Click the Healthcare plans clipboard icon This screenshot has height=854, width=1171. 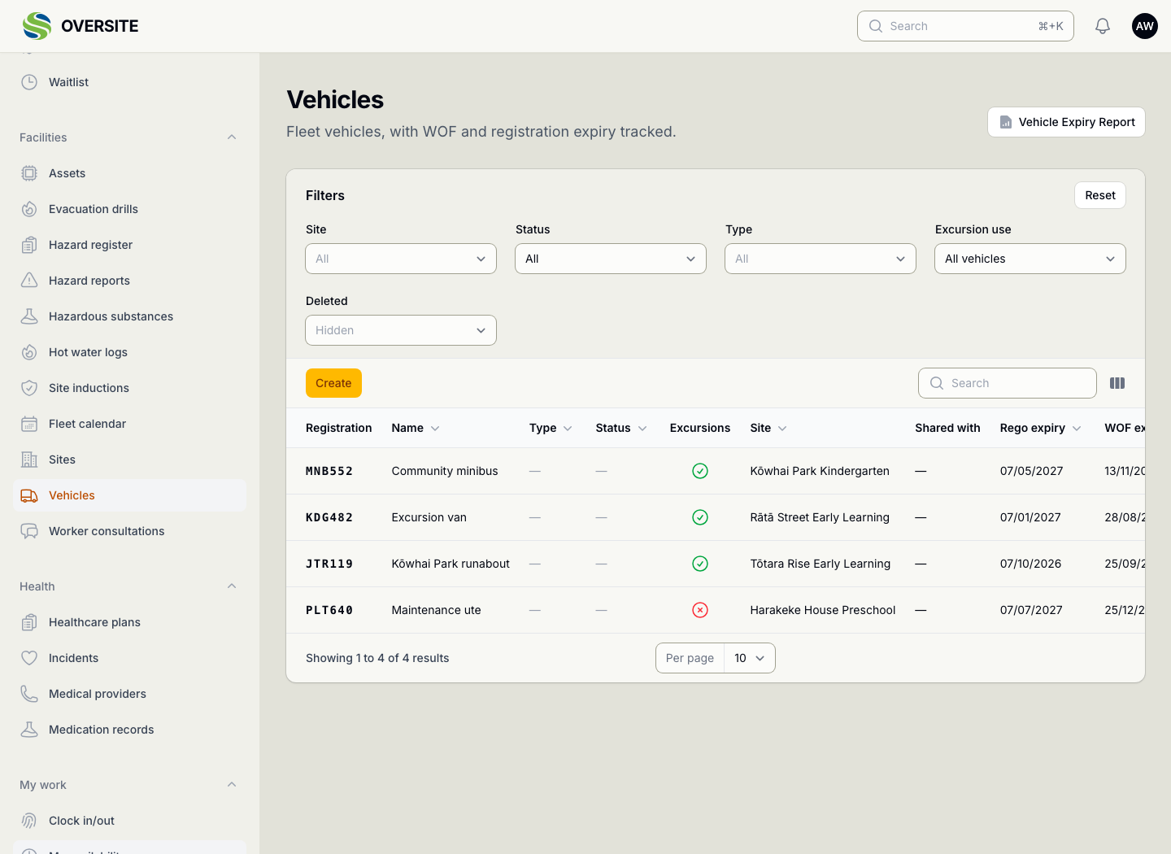pos(29,622)
